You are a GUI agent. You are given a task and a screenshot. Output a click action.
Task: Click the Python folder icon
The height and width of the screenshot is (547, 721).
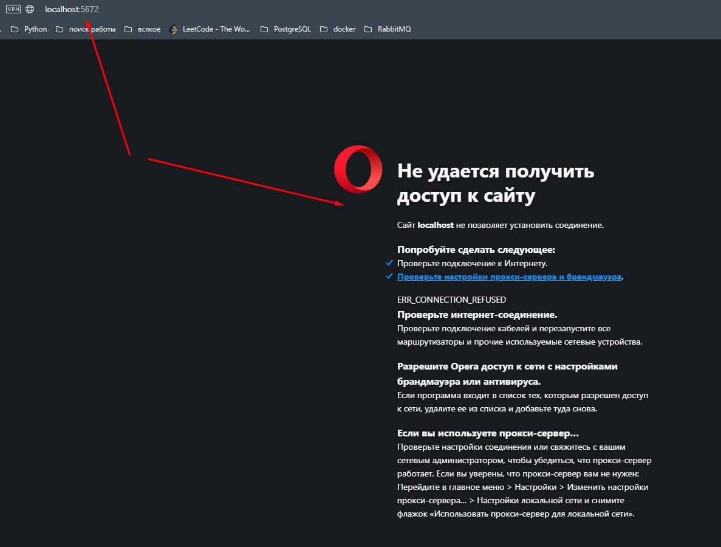15,29
